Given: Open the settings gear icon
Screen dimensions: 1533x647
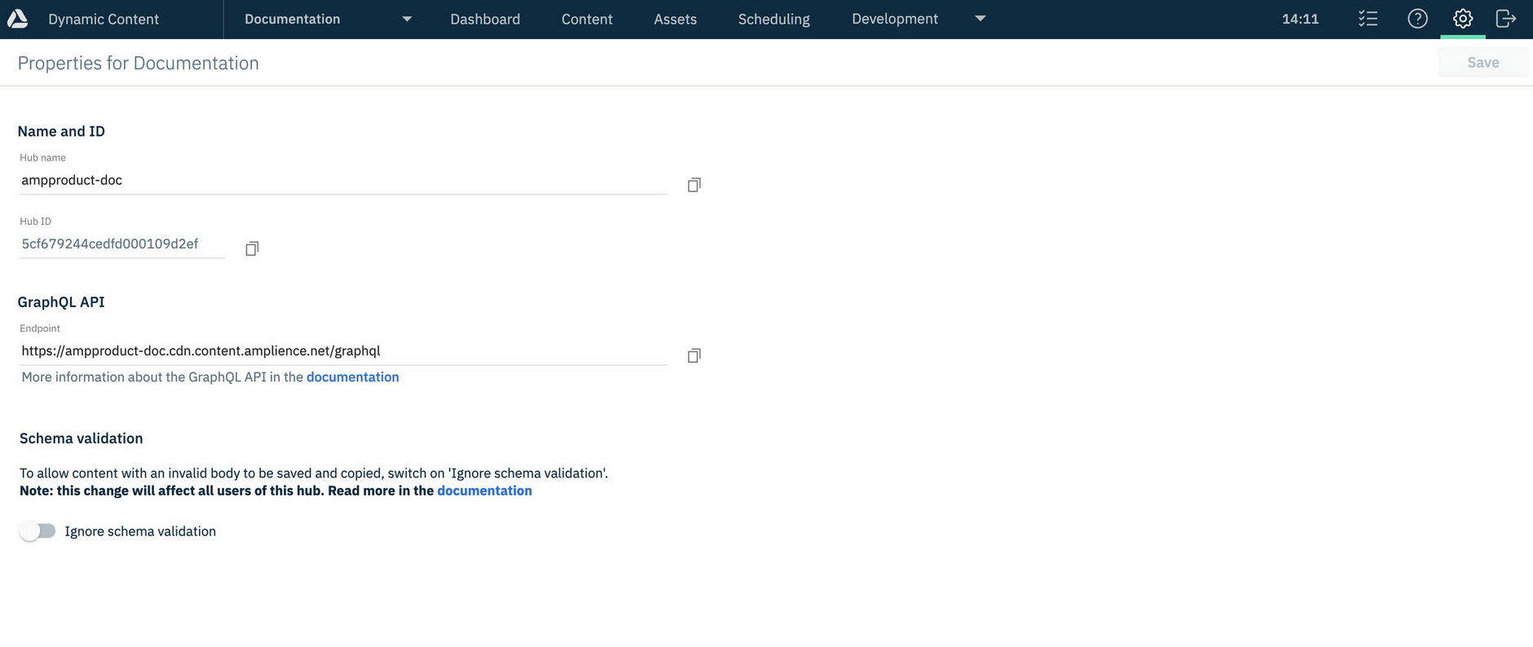Looking at the screenshot, I should pos(1463,19).
